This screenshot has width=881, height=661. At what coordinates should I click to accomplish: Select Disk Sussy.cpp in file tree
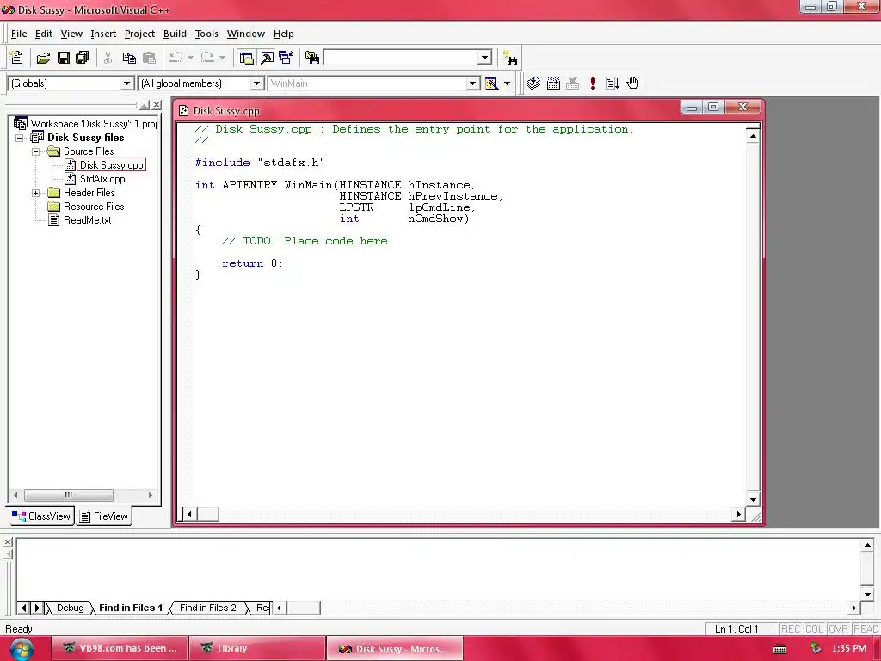(x=111, y=164)
